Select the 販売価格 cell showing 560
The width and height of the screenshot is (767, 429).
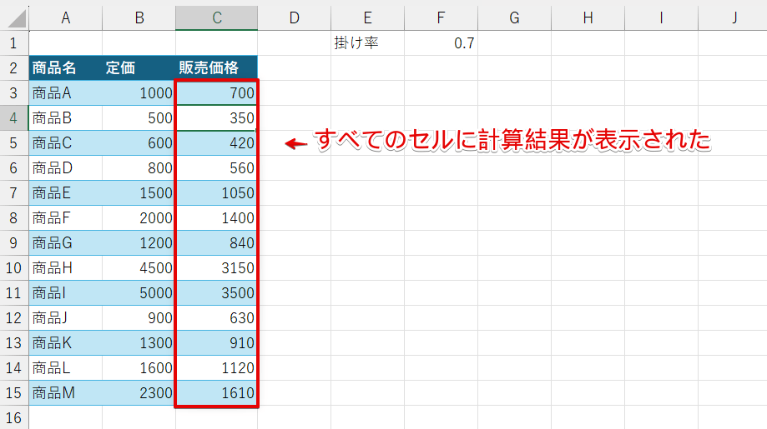pyautogui.click(x=217, y=168)
